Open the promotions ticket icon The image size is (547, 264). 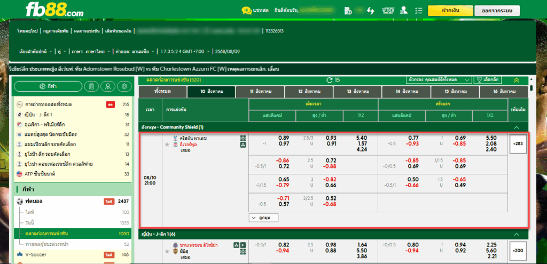388,11
